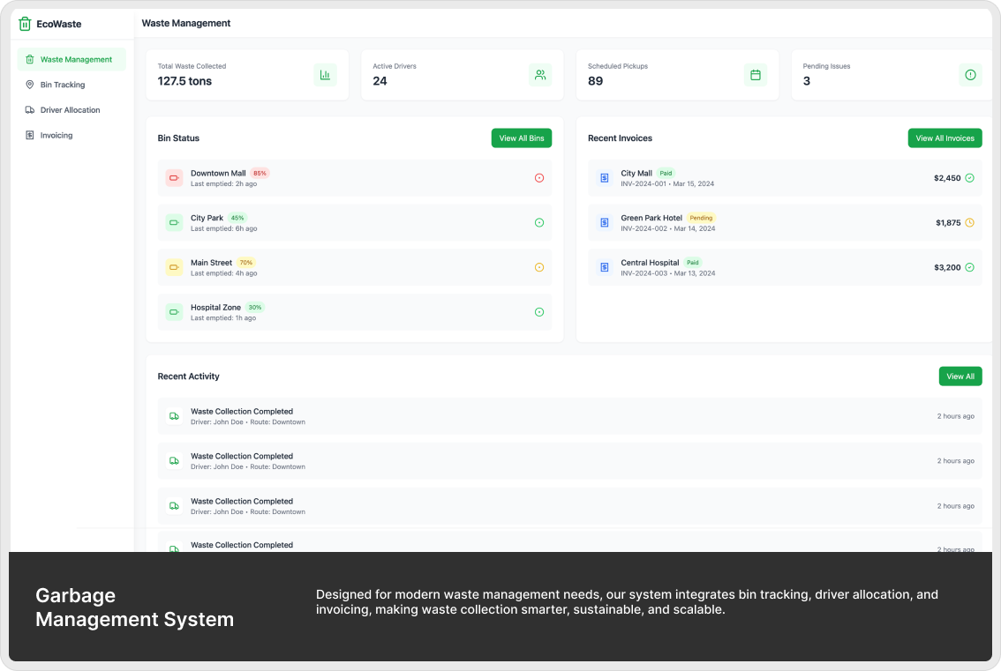Select the City Park bin name

tap(207, 218)
